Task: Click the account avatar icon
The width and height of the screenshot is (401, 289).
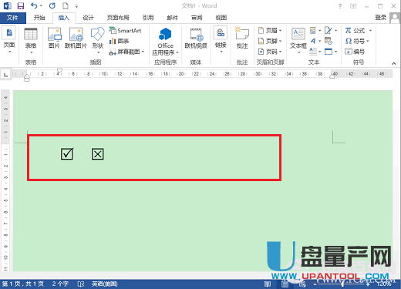Action: click(395, 18)
